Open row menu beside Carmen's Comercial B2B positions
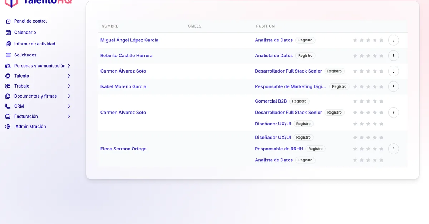The image size is (429, 224). point(393,113)
